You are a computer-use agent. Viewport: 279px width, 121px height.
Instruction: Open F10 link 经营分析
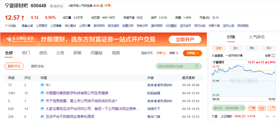(x=128, y=26)
